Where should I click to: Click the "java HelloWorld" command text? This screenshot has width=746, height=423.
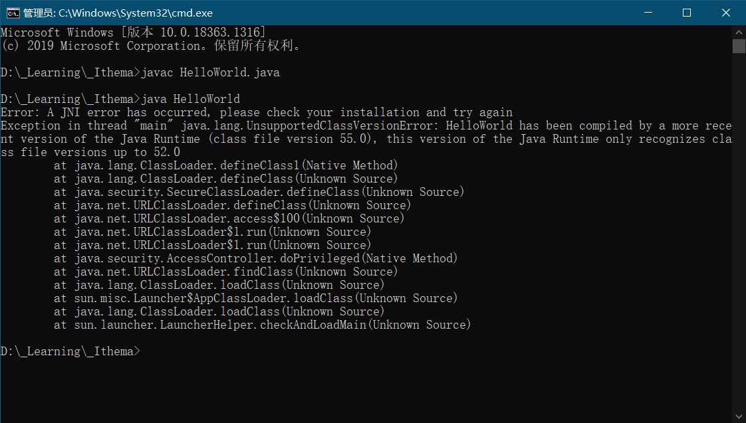click(x=190, y=99)
